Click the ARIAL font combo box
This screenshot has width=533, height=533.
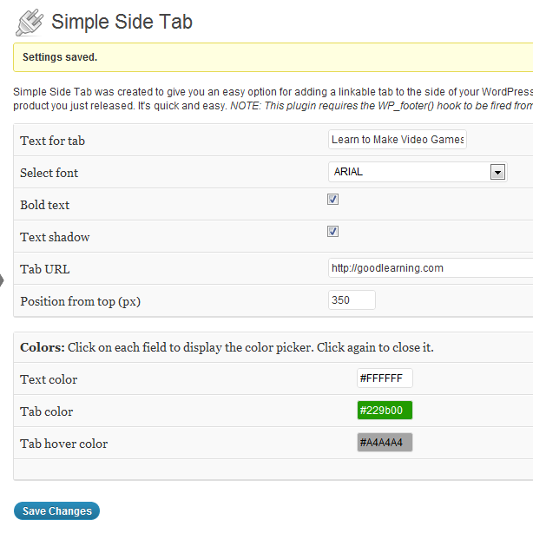pyautogui.click(x=418, y=172)
